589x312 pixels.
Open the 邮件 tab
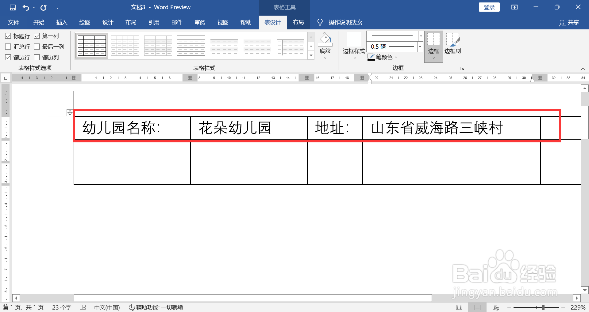click(x=177, y=22)
